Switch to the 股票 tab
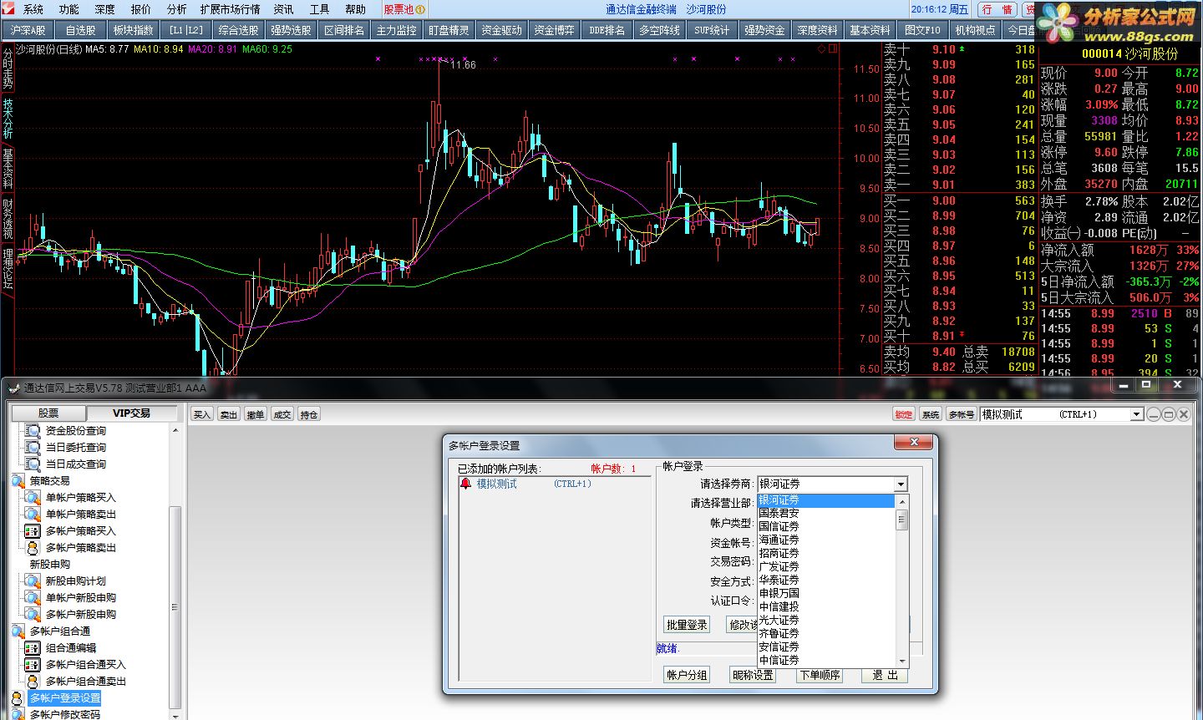Image resolution: width=1203 pixels, height=720 pixels. (48, 413)
